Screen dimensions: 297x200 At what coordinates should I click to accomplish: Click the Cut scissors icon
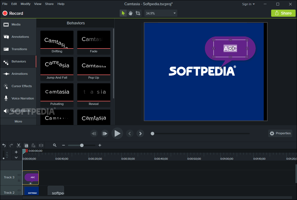[19, 145]
